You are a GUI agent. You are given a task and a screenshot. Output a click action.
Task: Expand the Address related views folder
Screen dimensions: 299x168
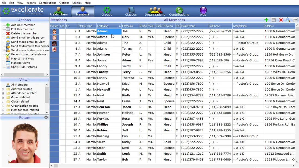pyautogui.click(x=3, y=89)
